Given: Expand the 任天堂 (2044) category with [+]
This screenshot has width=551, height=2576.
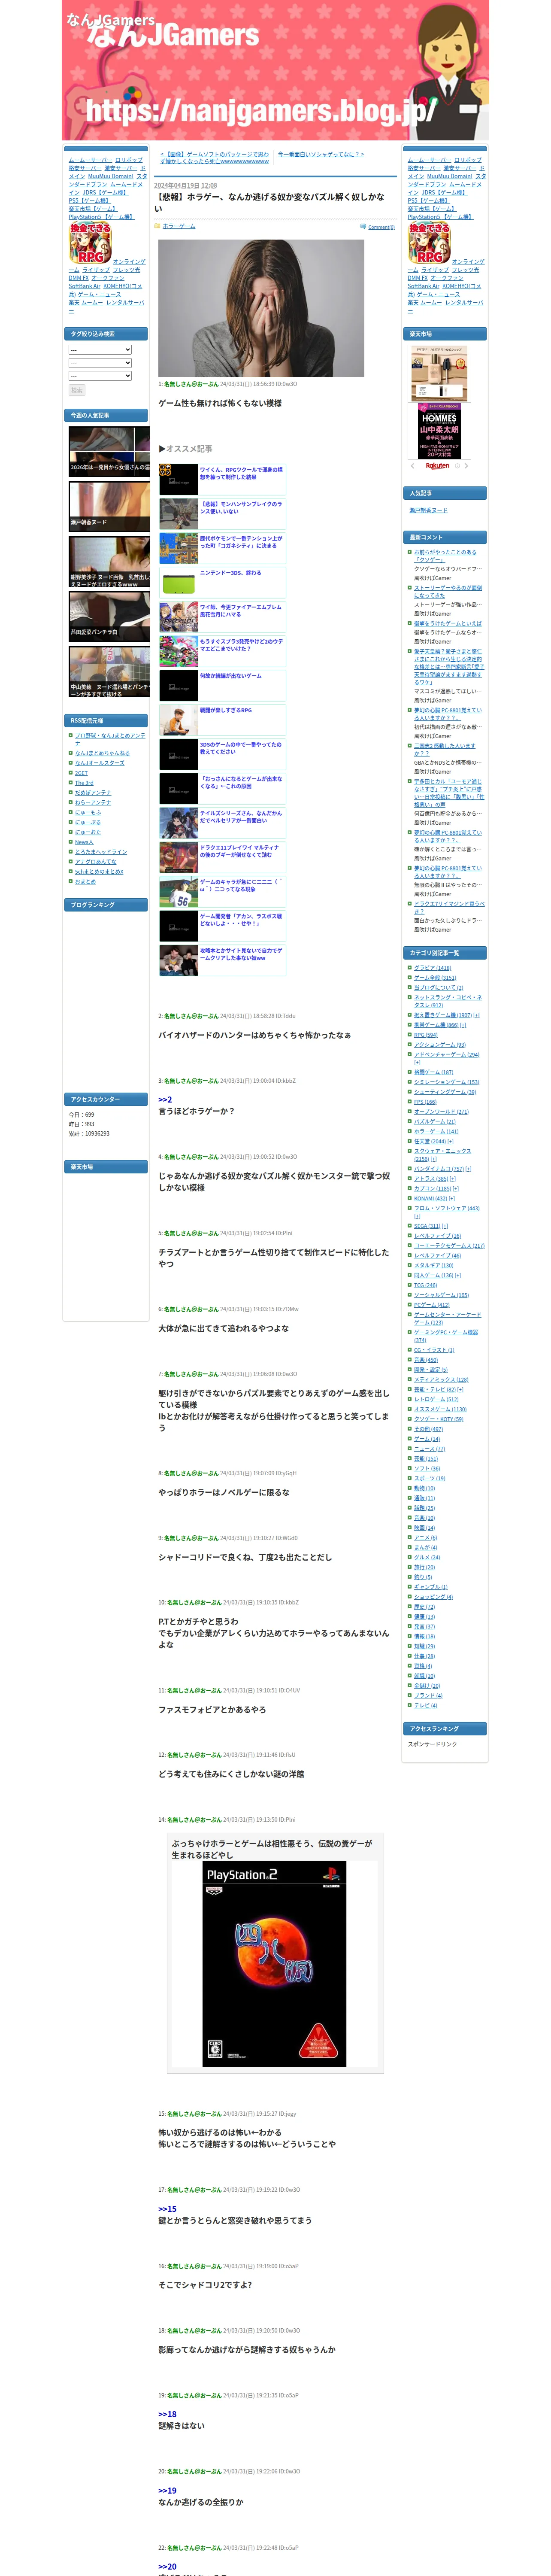Looking at the screenshot, I should point(450,1141).
